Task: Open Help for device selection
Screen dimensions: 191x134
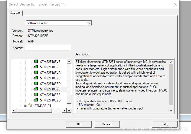Action: [x=165, y=124]
